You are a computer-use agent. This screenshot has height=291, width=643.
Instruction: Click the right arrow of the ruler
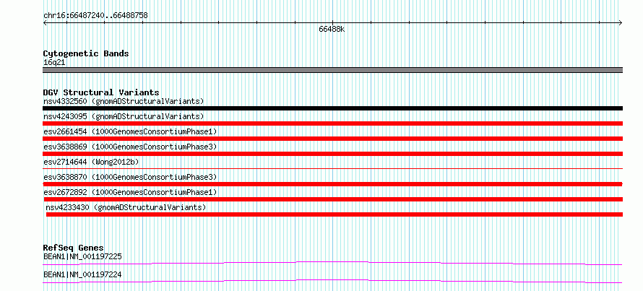[621, 22]
